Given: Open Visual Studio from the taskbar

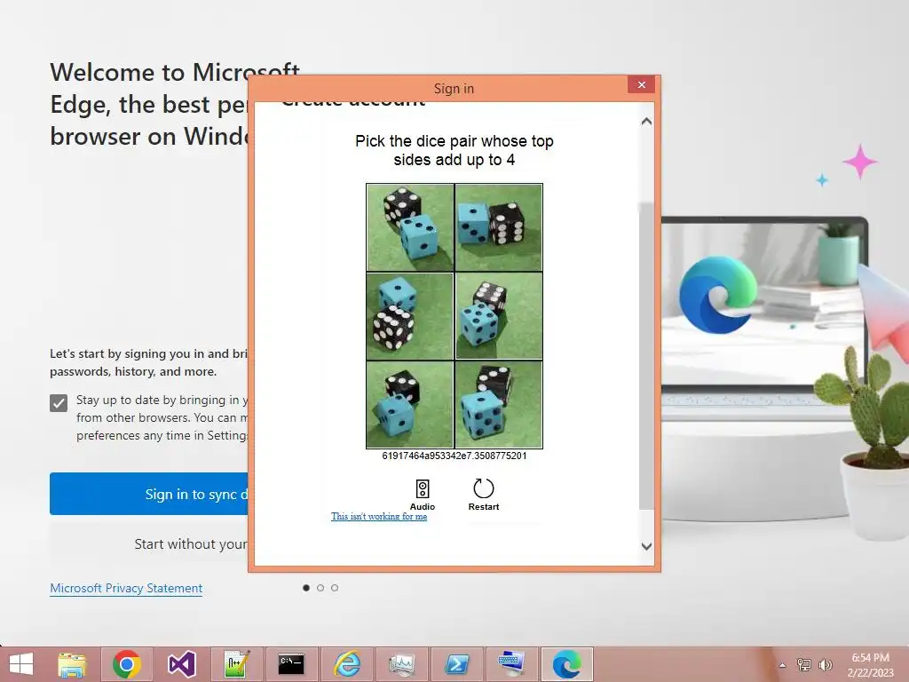Looking at the screenshot, I should coord(181,664).
